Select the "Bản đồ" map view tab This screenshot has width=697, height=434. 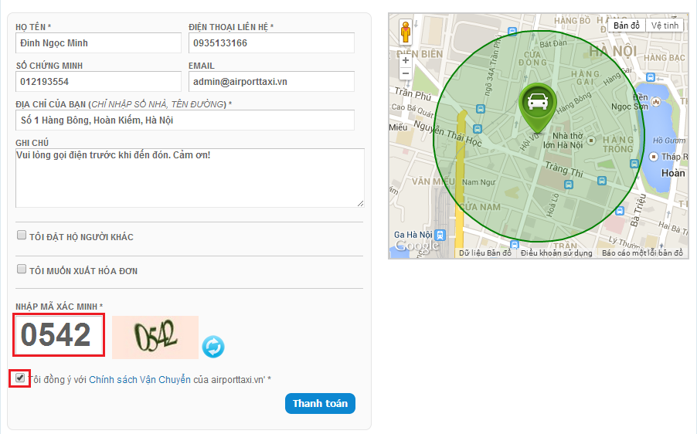coord(627,25)
